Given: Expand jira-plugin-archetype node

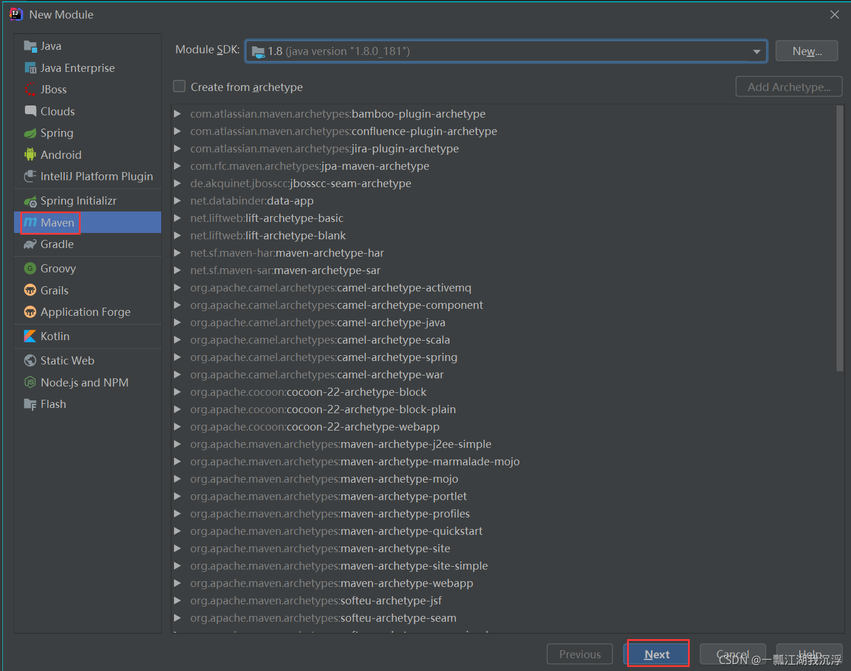Looking at the screenshot, I should point(178,148).
